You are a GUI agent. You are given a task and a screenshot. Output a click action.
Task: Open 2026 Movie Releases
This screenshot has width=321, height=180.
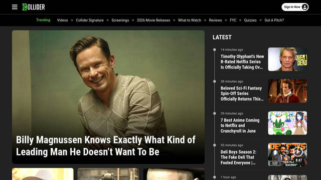pyautogui.click(x=153, y=20)
